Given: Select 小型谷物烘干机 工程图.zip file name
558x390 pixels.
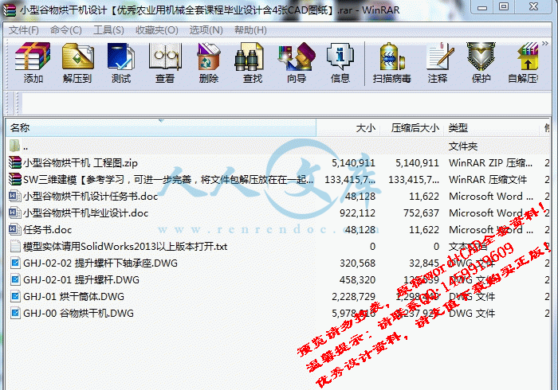Looking at the screenshot, I should (81, 162).
